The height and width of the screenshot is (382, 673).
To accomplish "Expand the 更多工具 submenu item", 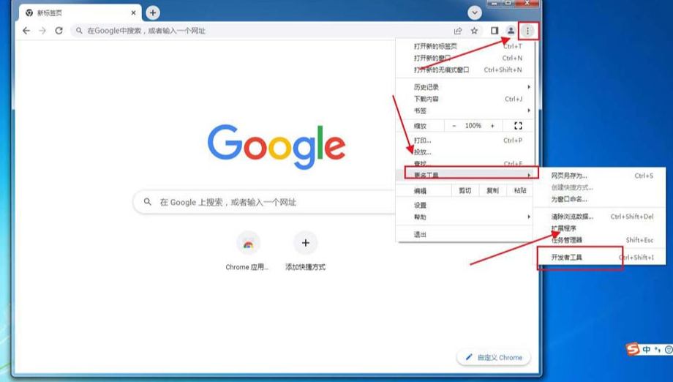I will 466,175.
